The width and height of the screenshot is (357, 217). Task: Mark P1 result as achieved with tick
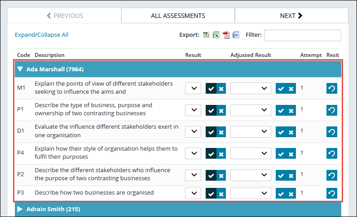[x=211, y=110]
